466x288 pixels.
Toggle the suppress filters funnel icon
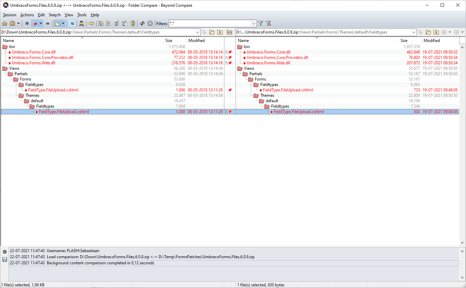click(268, 23)
